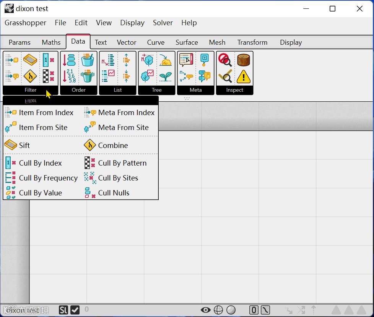Click the green shaking bucket icon in the Order panel

88,76
